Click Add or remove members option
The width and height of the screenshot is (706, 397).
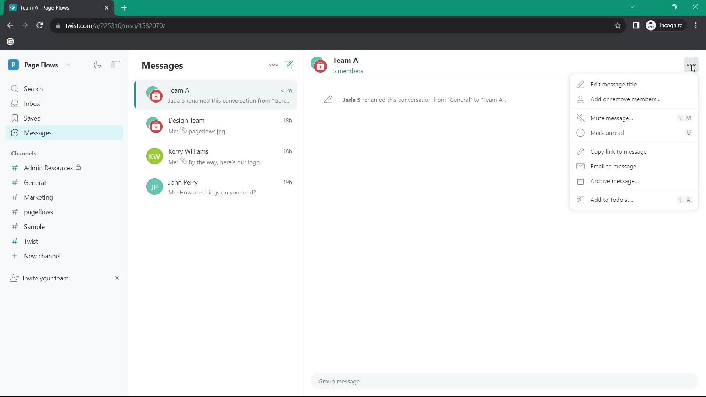(x=625, y=99)
